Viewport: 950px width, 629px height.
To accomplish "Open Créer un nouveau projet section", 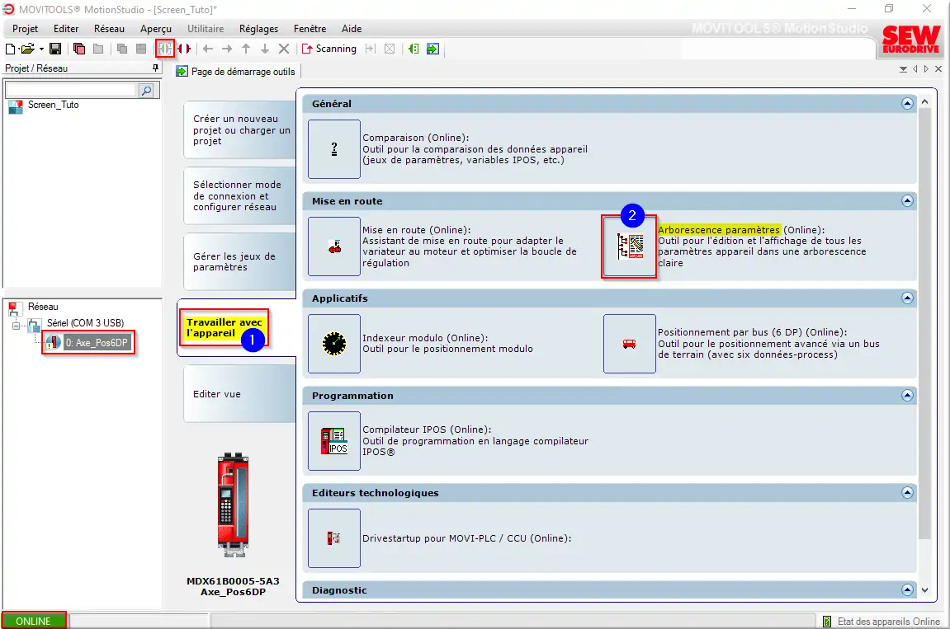I will pyautogui.click(x=240, y=130).
